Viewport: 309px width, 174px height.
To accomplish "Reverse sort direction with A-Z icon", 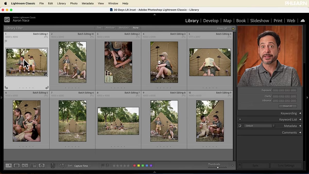I will pos(63,166).
